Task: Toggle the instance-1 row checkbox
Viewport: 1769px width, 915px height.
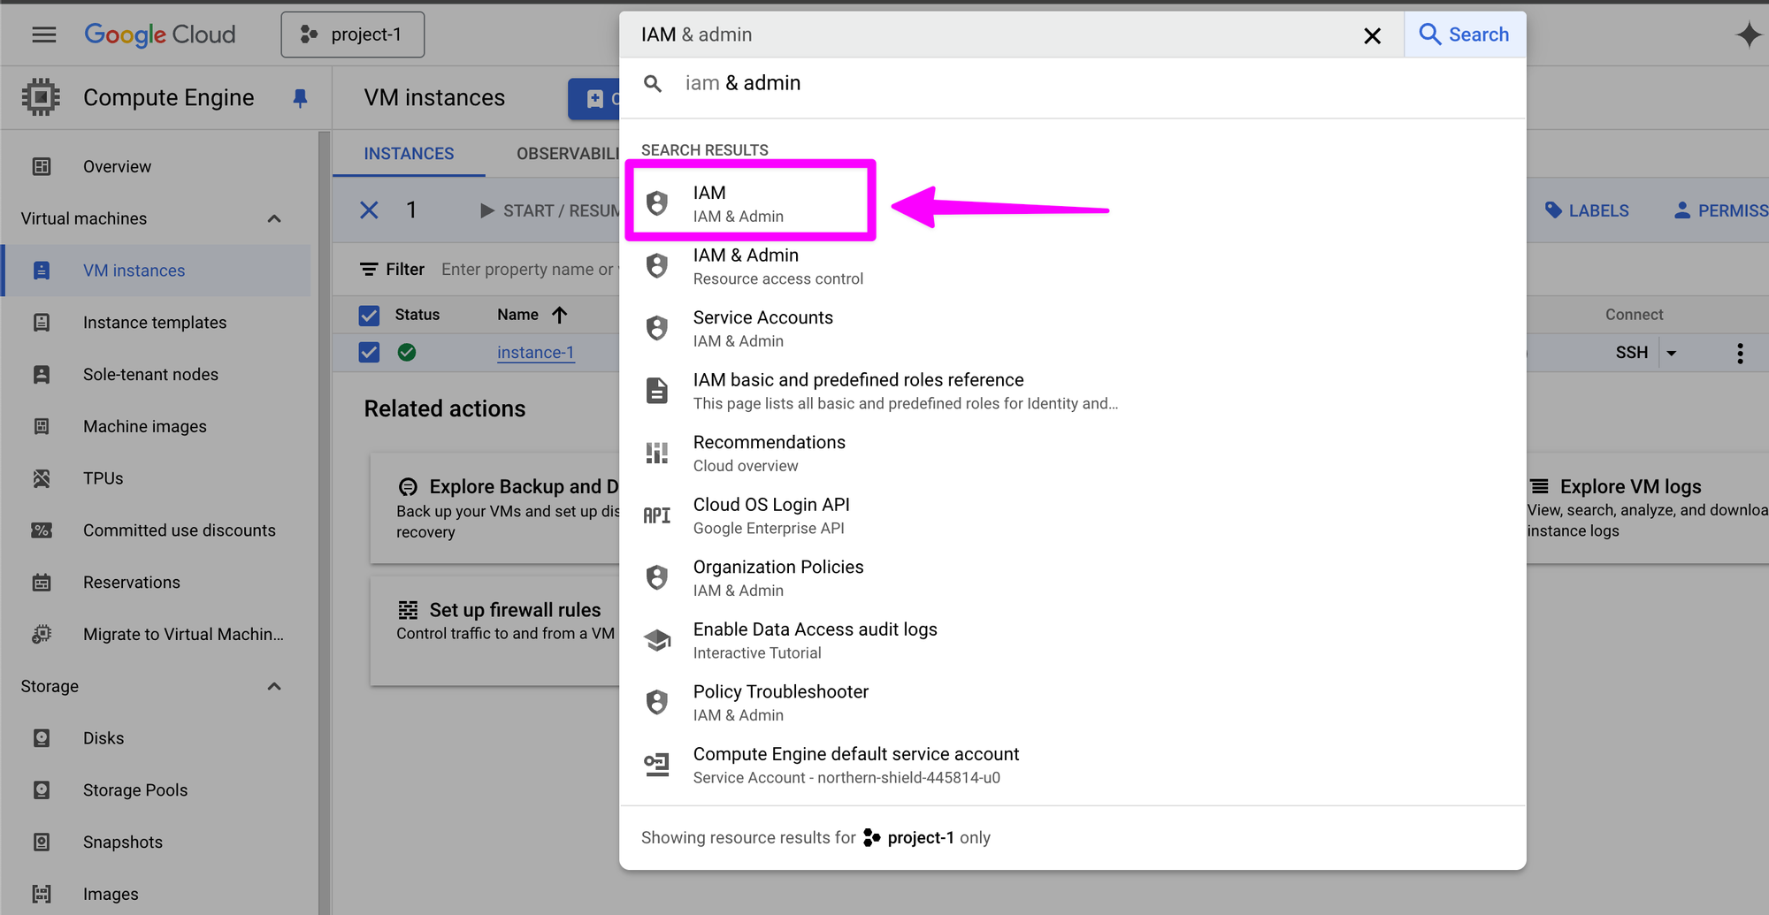Action: click(369, 353)
